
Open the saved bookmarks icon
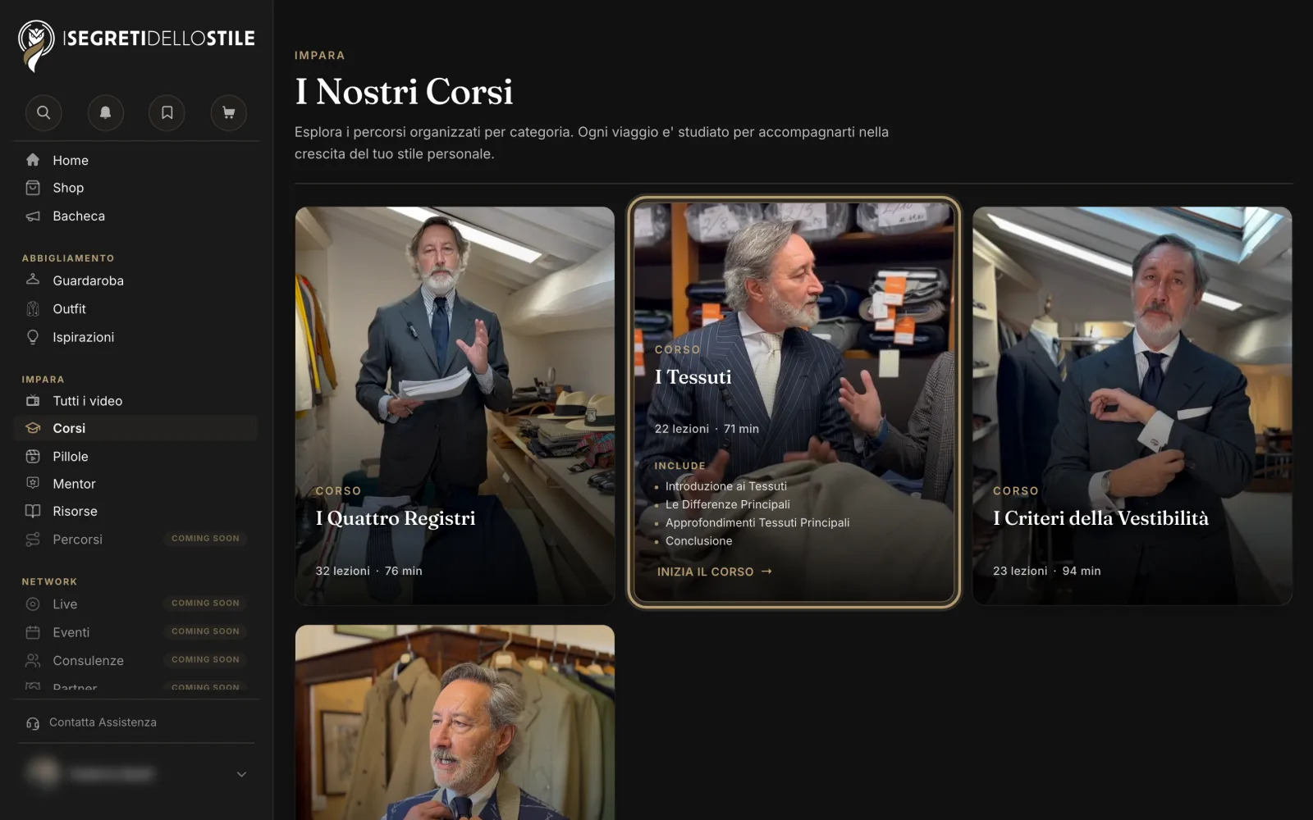coord(167,112)
